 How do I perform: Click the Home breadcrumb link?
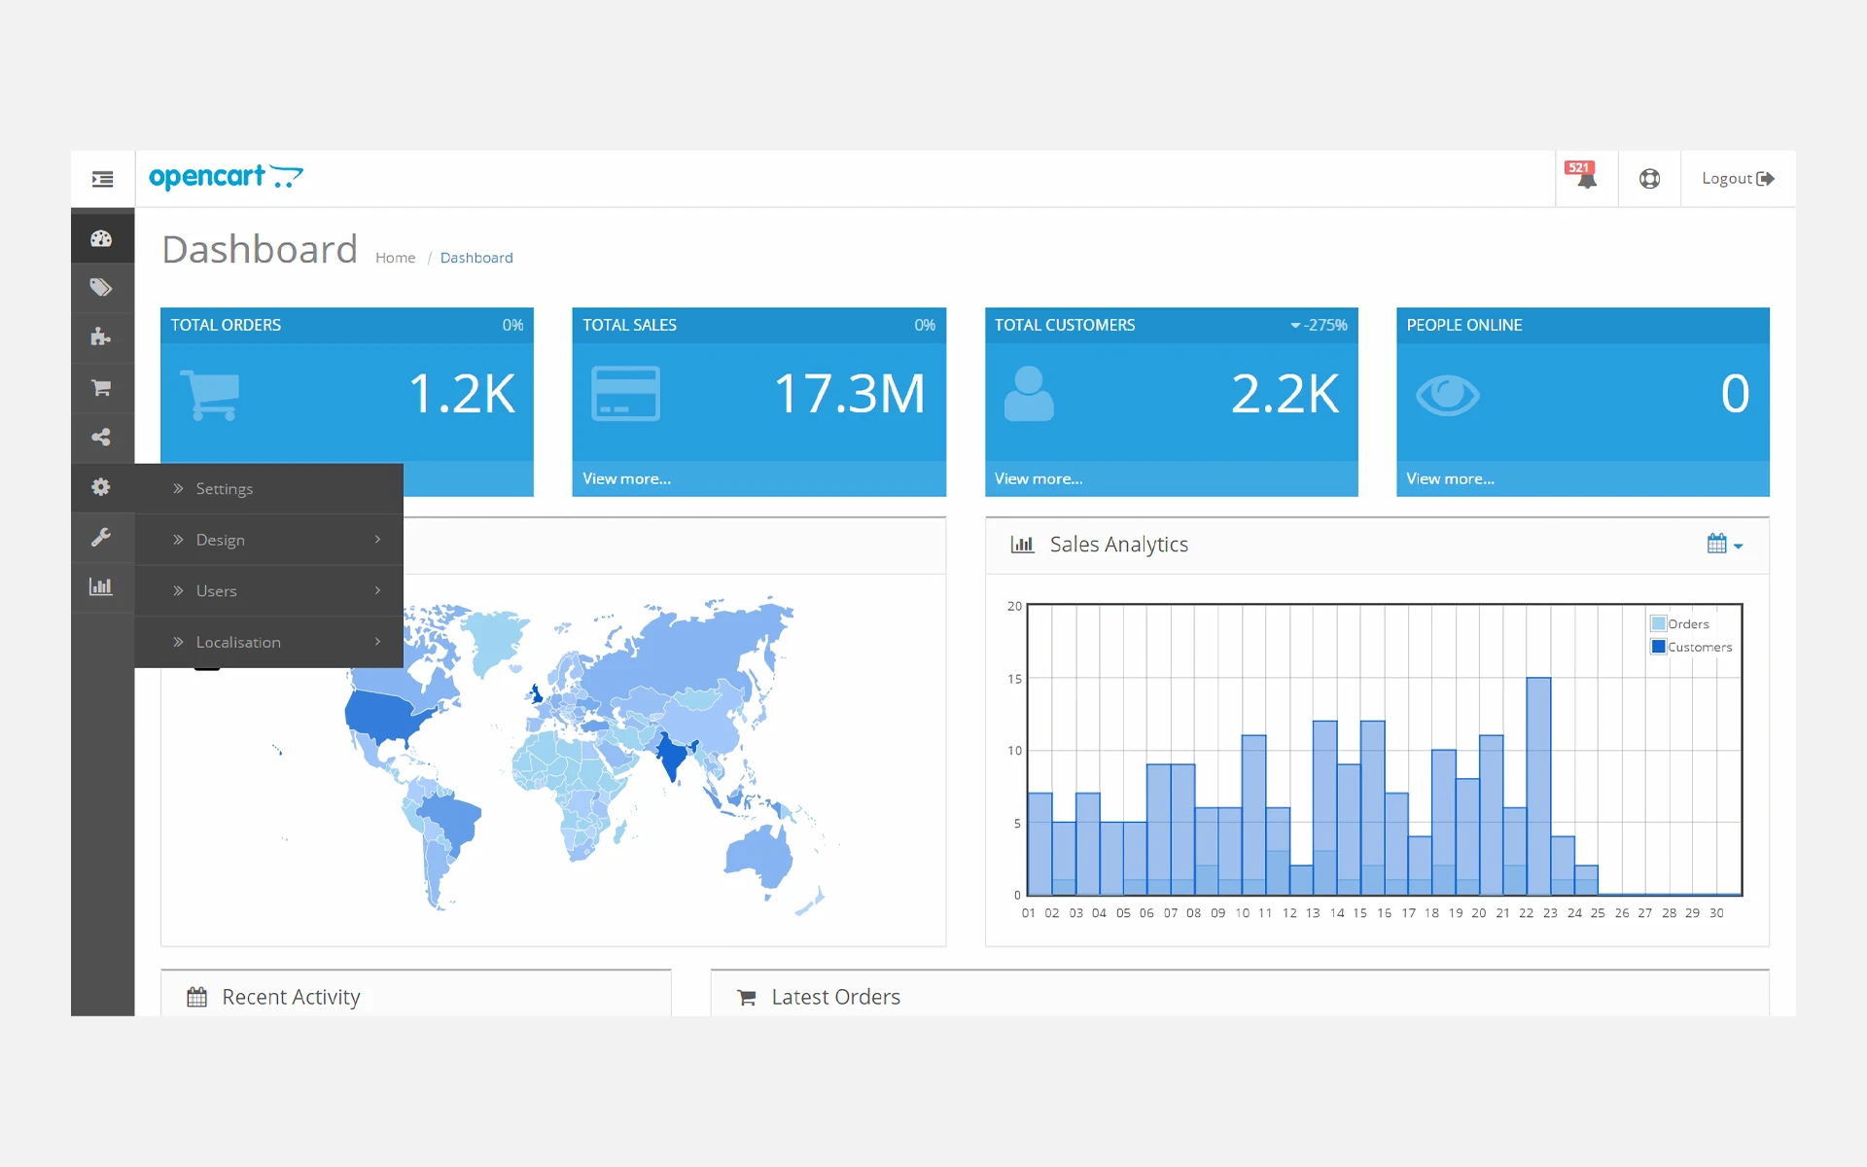(395, 258)
